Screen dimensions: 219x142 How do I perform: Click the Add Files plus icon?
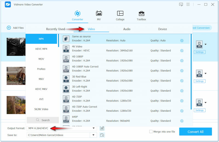click(9, 28)
